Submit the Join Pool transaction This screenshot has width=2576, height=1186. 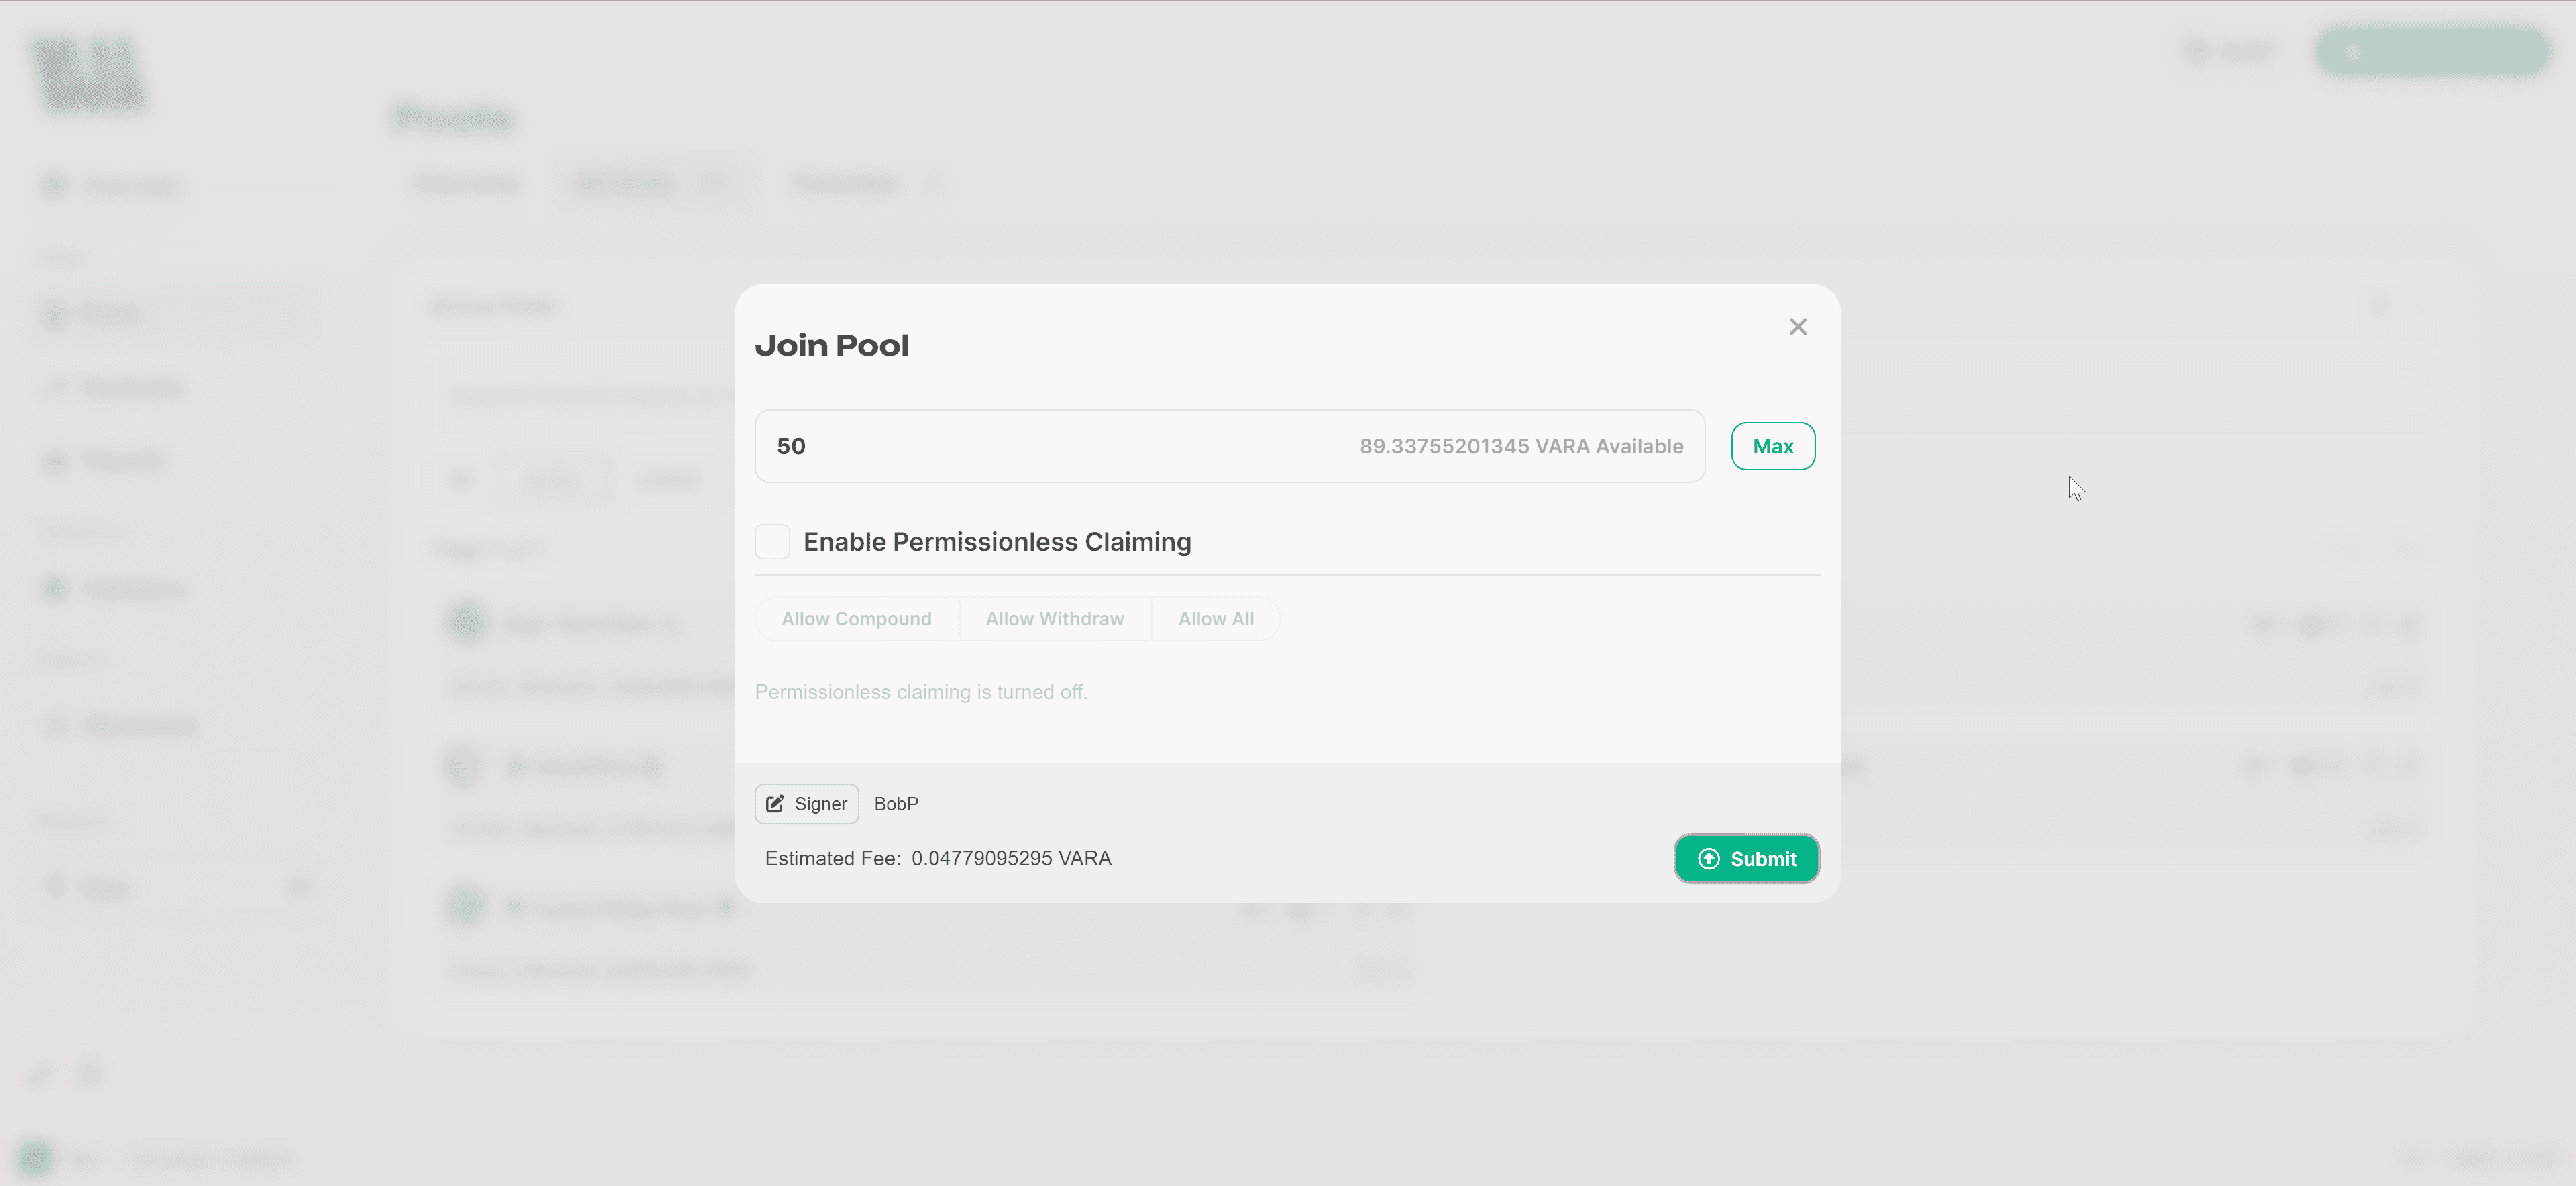pyautogui.click(x=1746, y=859)
